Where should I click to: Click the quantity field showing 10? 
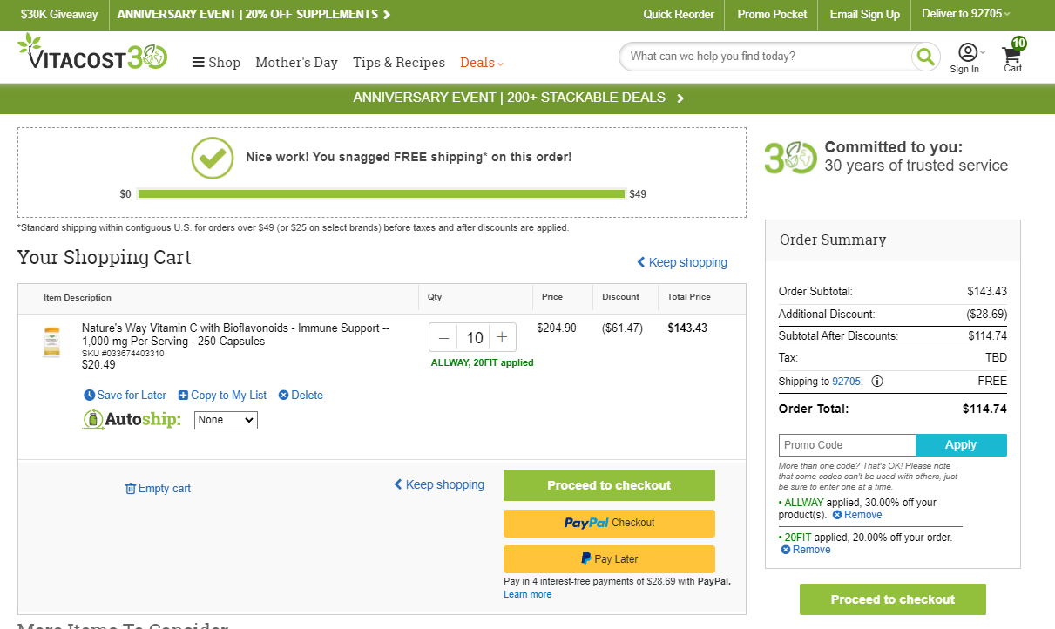tap(474, 337)
